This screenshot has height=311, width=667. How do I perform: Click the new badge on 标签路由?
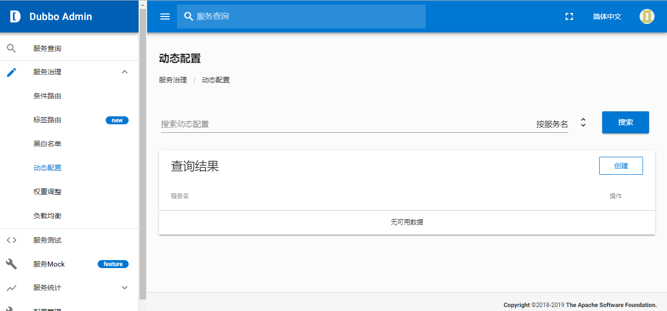click(x=117, y=120)
